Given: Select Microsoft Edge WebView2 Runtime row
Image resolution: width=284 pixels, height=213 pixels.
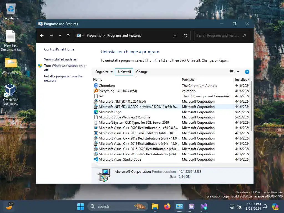Looking at the screenshot, I should 171,117.
